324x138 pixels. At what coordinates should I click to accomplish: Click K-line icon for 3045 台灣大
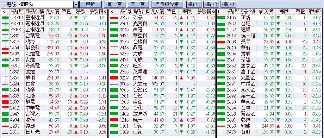pyautogui.click(x=5, y=114)
